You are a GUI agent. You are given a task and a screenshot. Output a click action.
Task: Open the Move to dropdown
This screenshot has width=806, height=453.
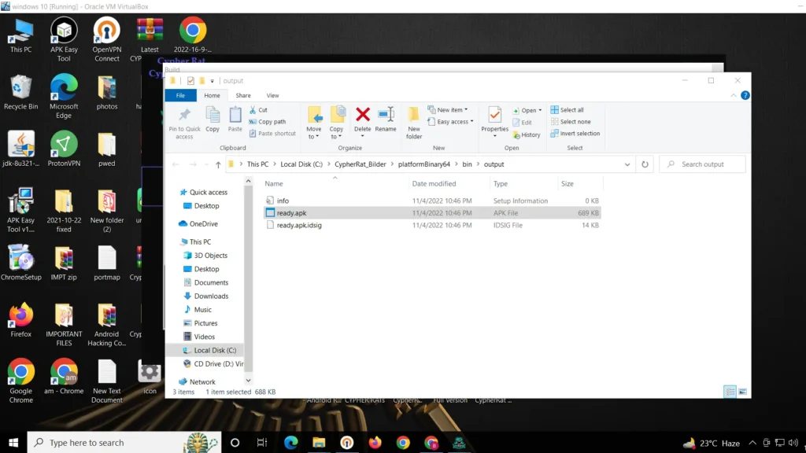[313, 123]
